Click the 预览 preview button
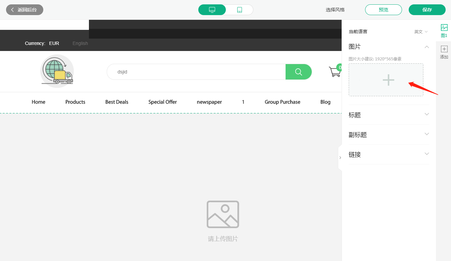 tap(383, 10)
